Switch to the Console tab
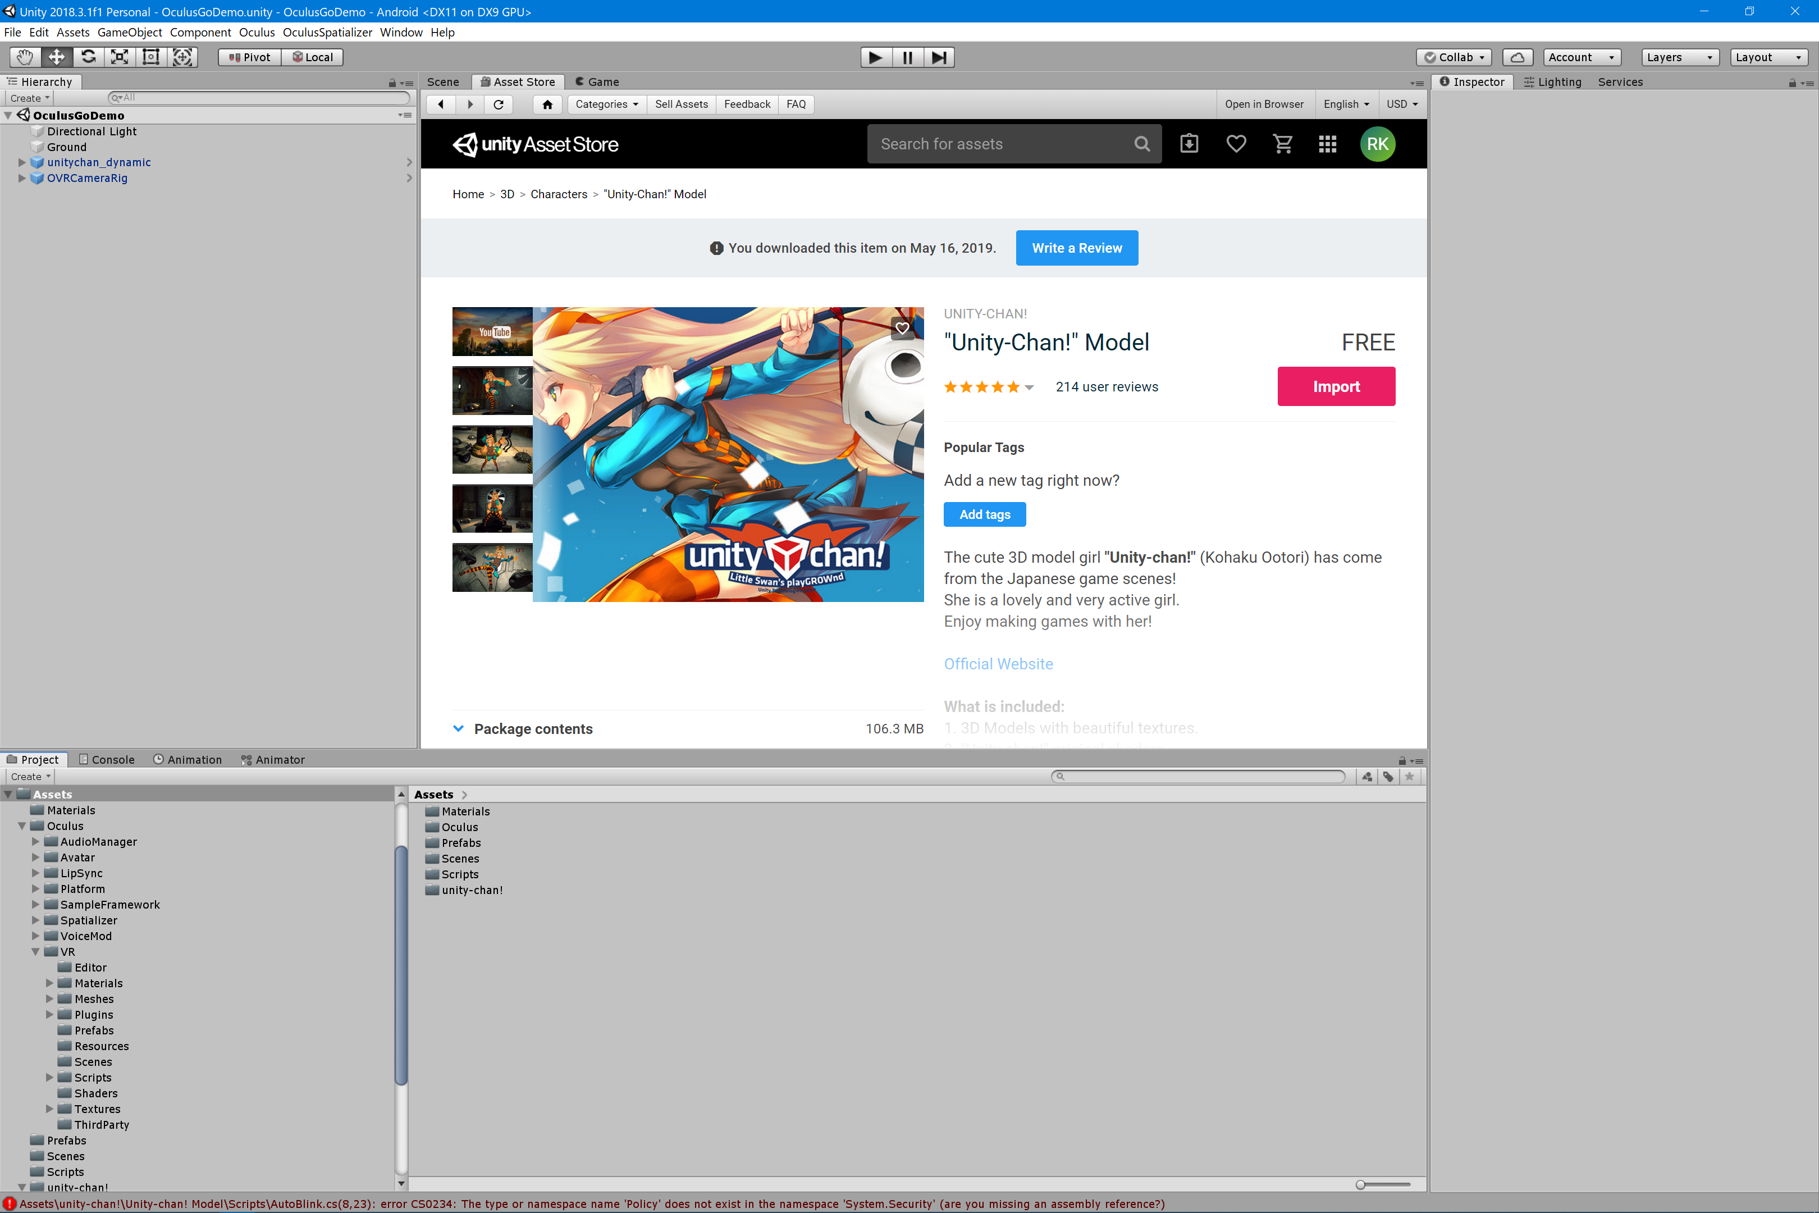The image size is (1819, 1213). 106,760
